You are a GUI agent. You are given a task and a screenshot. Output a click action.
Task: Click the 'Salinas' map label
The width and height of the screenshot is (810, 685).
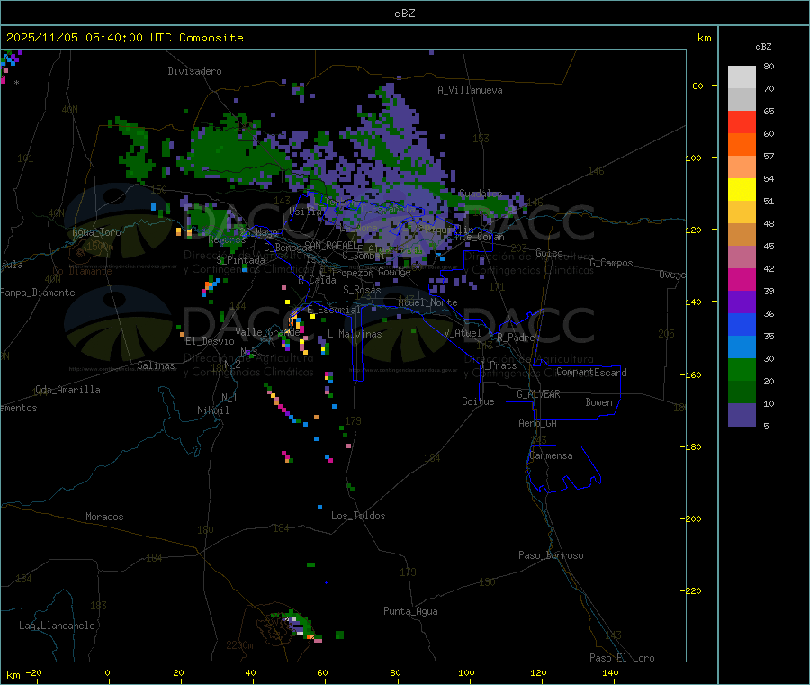pos(156,365)
